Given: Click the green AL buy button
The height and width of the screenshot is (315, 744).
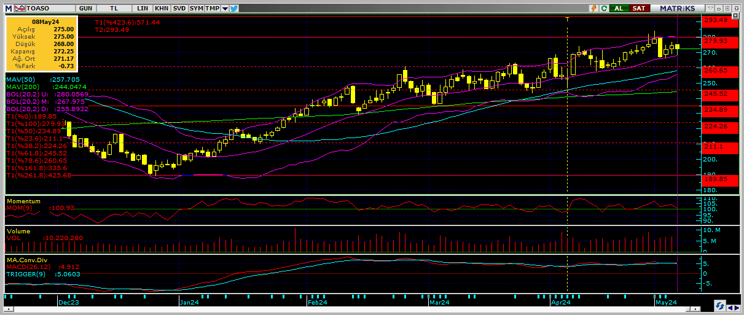Looking at the screenshot, I should pyautogui.click(x=619, y=8).
